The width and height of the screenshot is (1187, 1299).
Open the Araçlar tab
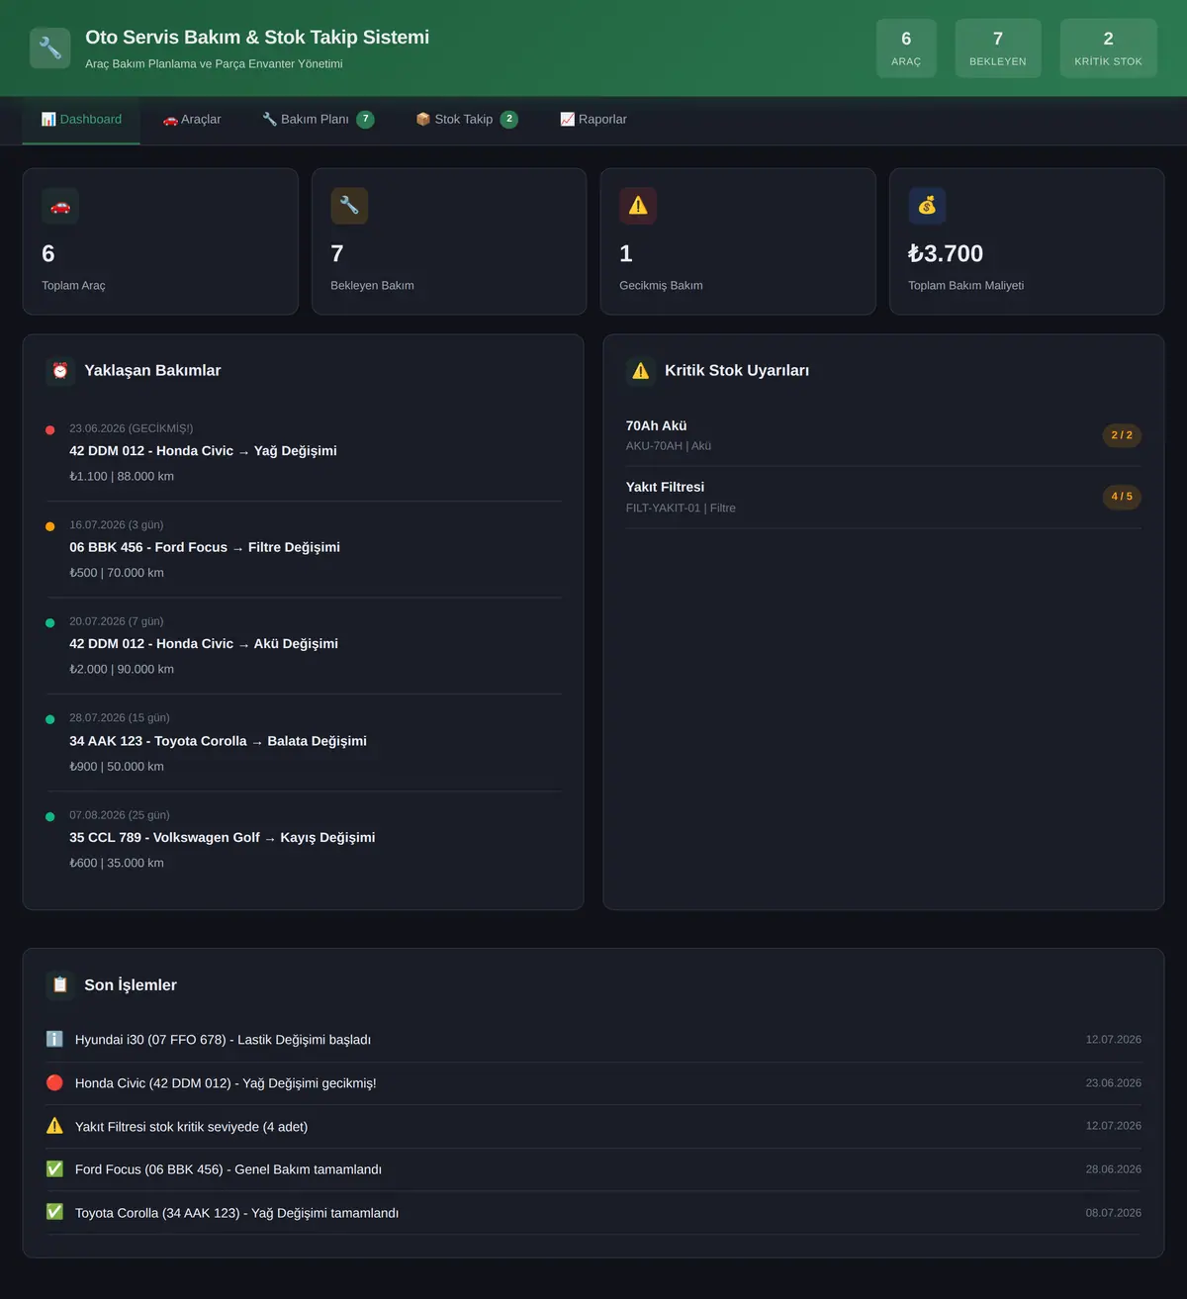pyautogui.click(x=192, y=120)
